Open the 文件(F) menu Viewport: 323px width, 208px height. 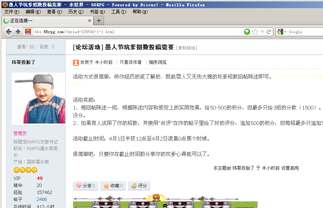point(12,12)
